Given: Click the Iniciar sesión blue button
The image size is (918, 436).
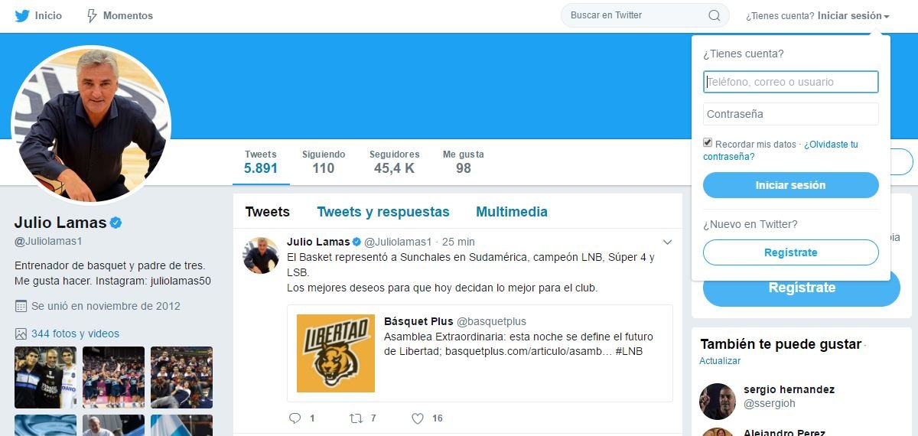Looking at the screenshot, I should point(791,185).
